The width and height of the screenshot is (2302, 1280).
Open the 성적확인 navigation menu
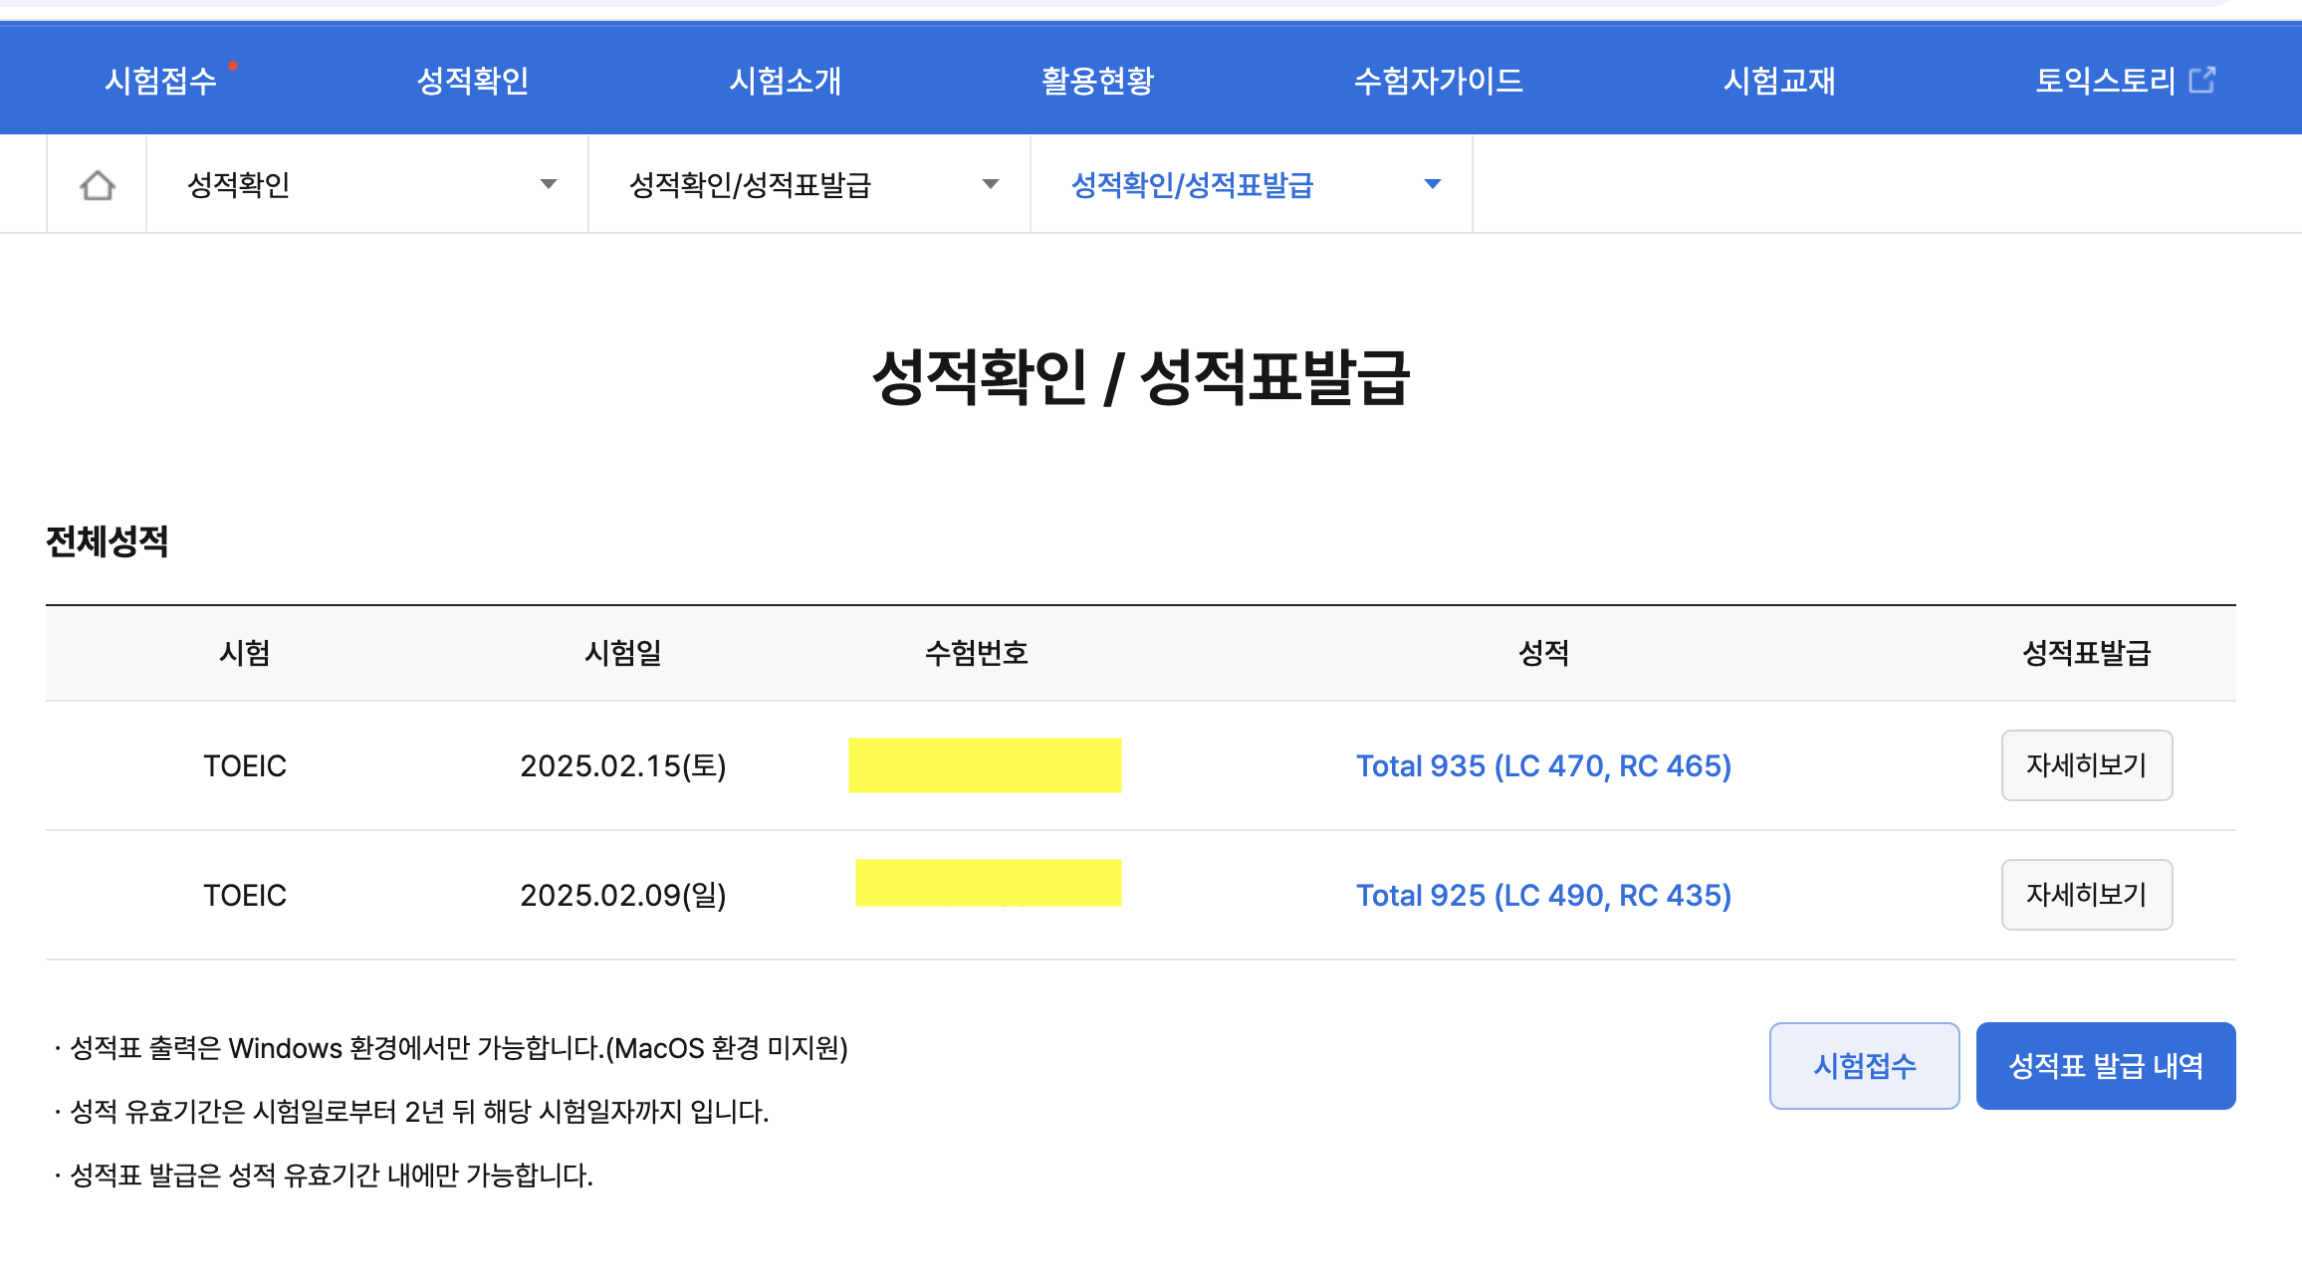473,81
